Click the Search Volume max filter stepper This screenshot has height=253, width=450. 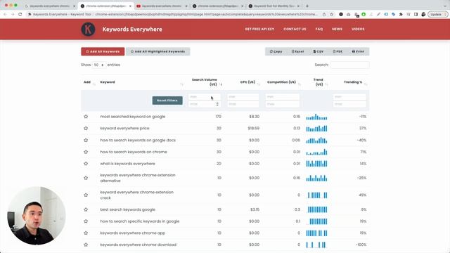(217, 104)
